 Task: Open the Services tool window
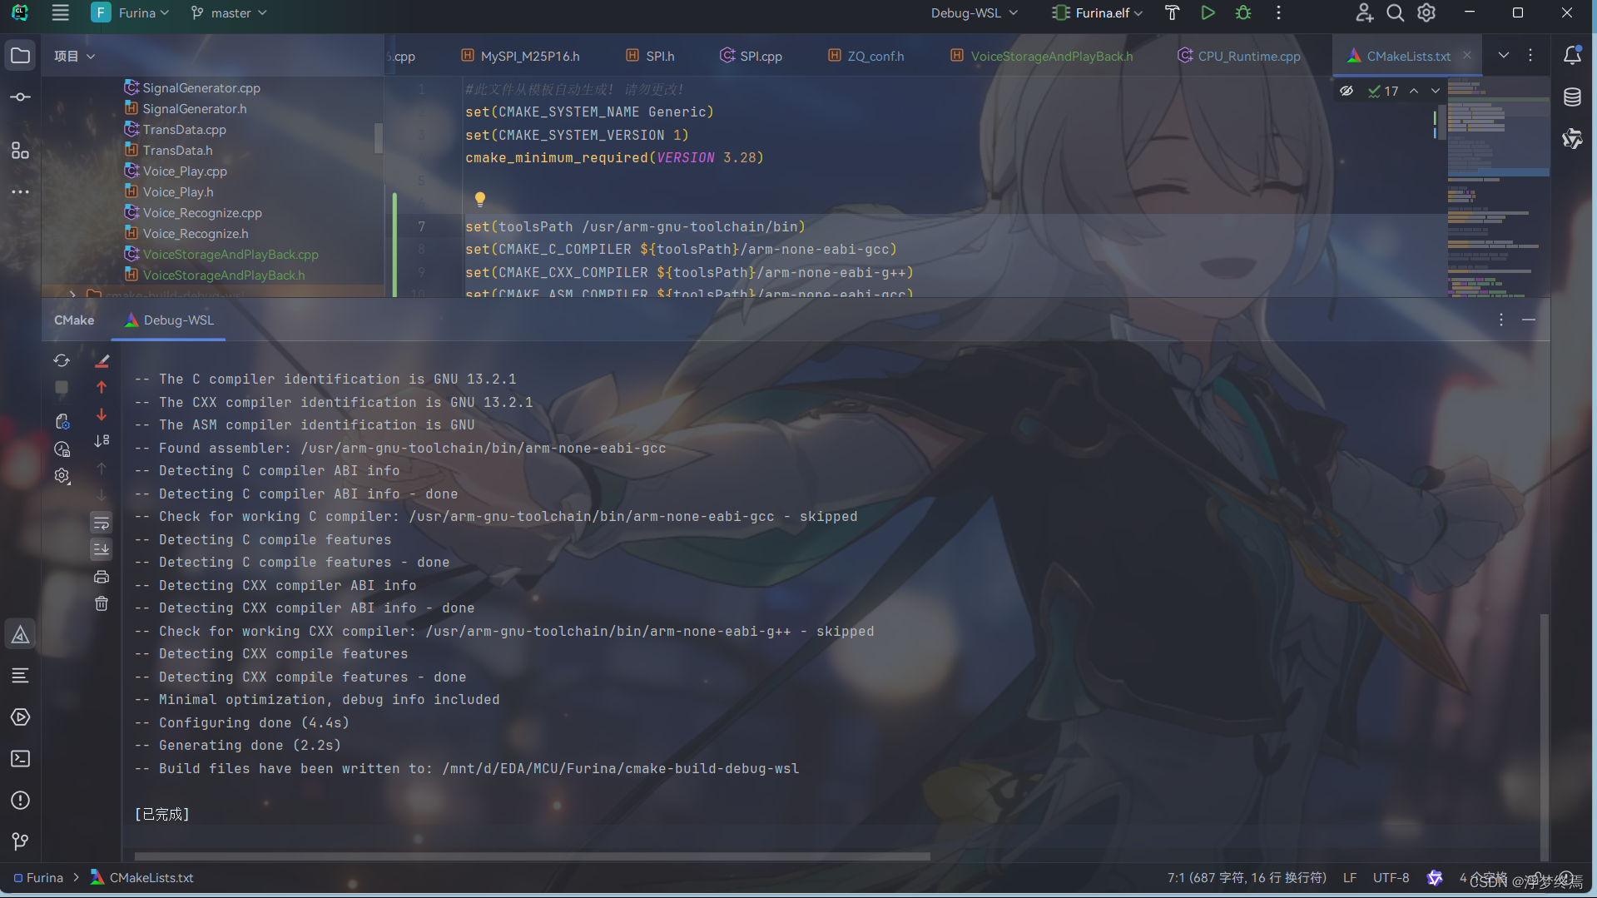click(x=20, y=717)
